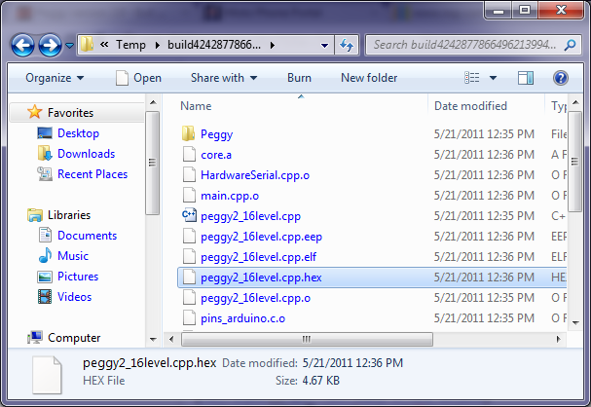Open the Documents library
The image size is (591, 407).
pyautogui.click(x=87, y=236)
